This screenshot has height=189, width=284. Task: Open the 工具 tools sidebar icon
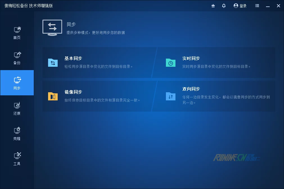[x=17, y=156]
